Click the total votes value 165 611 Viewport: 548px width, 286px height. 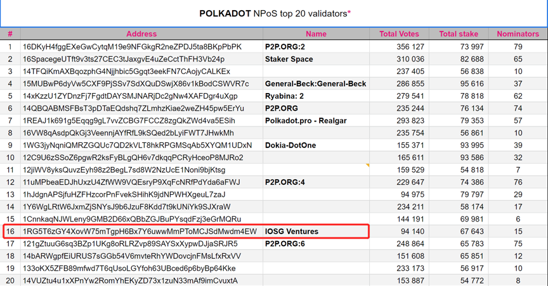tap(410, 158)
